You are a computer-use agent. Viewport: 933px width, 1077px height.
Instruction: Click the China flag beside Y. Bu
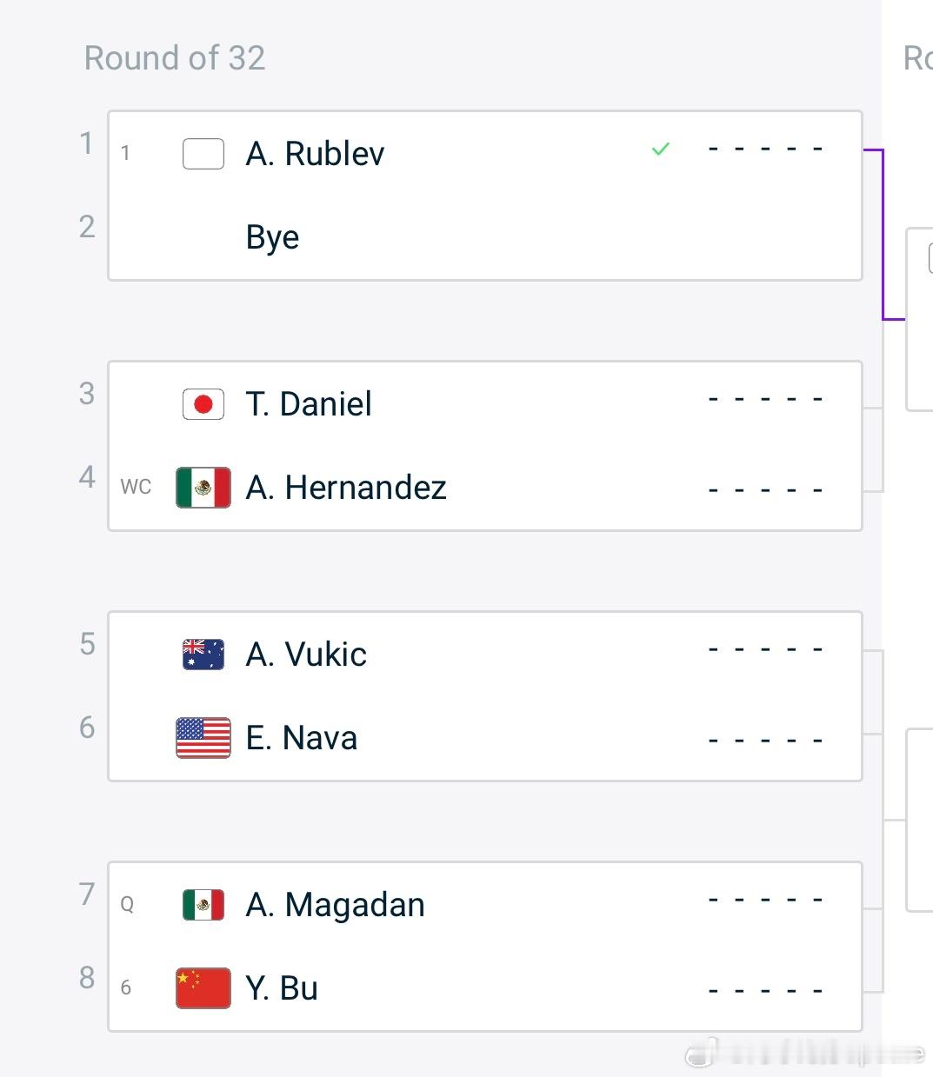pyautogui.click(x=203, y=988)
